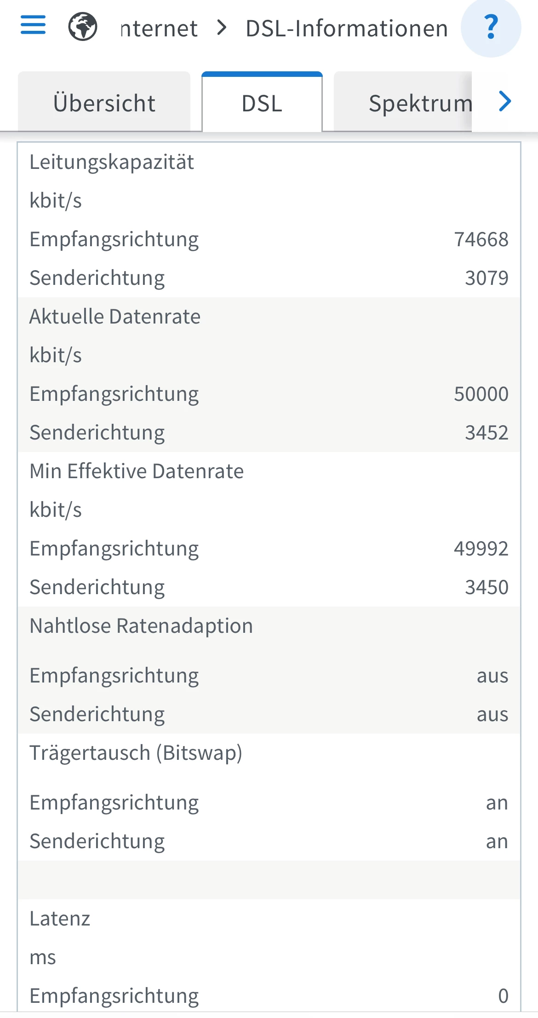The height and width of the screenshot is (1018, 538).
Task: Go to the Internet breadcrumb
Action: coord(159,29)
